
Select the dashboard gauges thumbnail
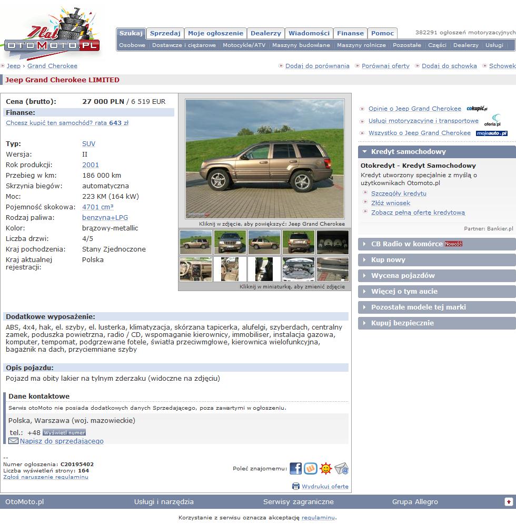coord(332,242)
